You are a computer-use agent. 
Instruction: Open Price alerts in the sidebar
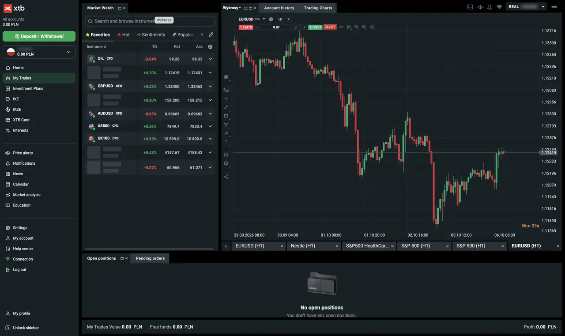(x=39, y=153)
